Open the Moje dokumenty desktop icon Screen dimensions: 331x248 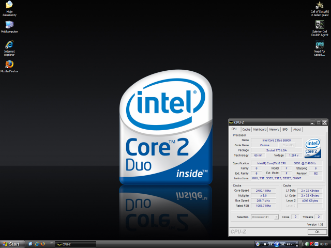[x=9, y=9]
